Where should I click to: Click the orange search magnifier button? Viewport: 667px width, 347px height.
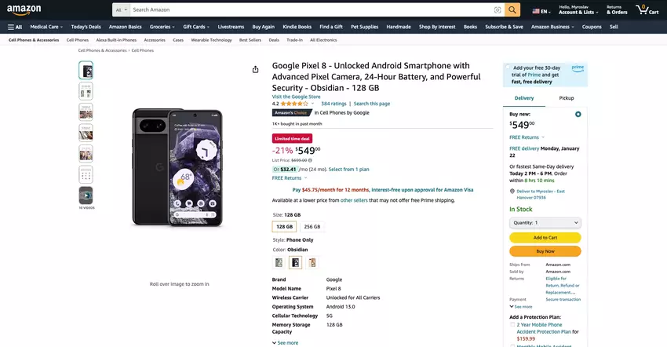coord(512,10)
